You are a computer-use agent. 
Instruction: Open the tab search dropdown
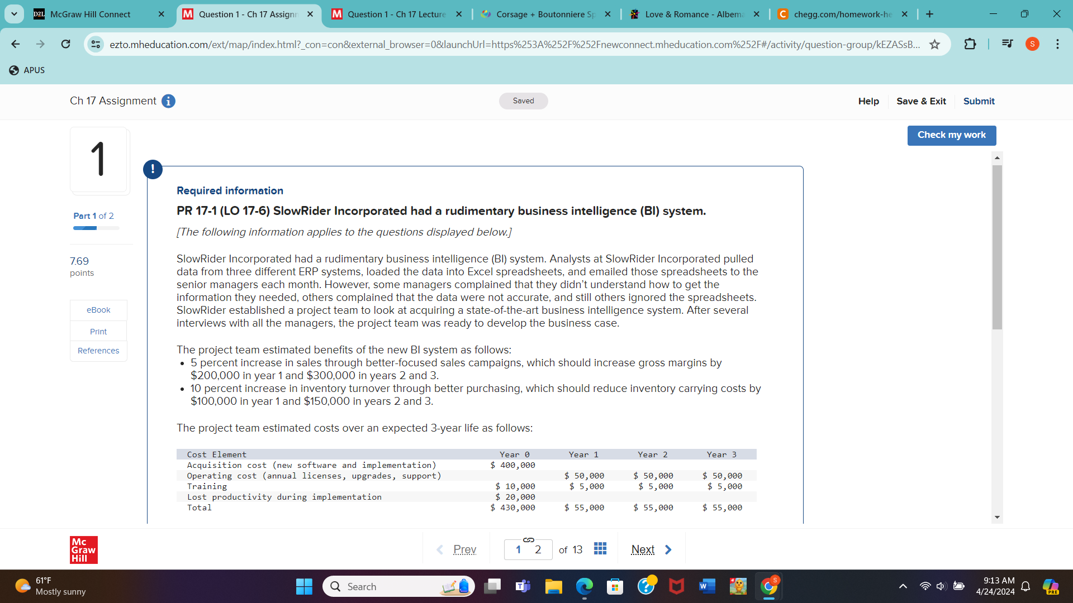(x=14, y=14)
